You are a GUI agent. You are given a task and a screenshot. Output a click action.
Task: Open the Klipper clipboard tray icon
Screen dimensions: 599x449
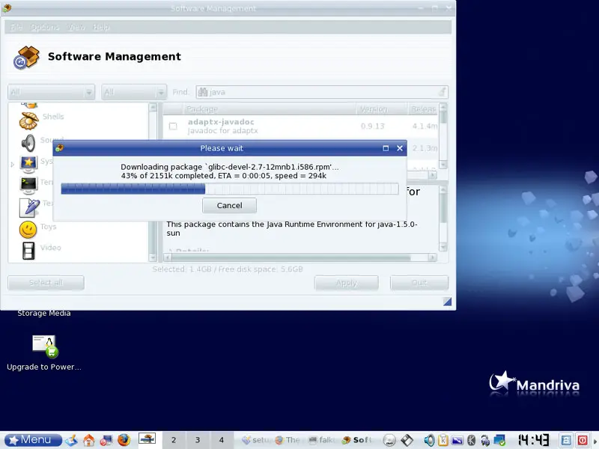click(443, 440)
